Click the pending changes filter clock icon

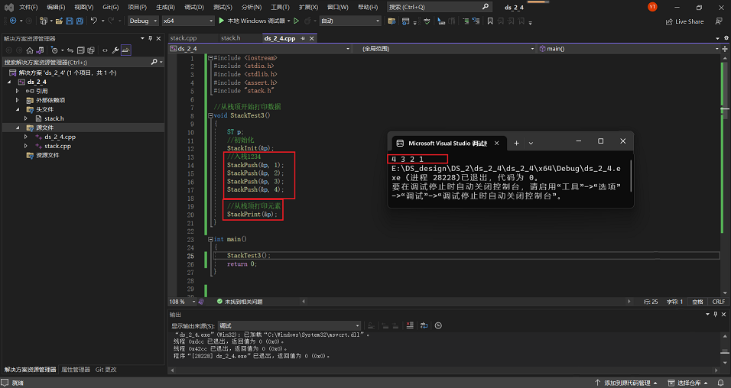(55, 50)
